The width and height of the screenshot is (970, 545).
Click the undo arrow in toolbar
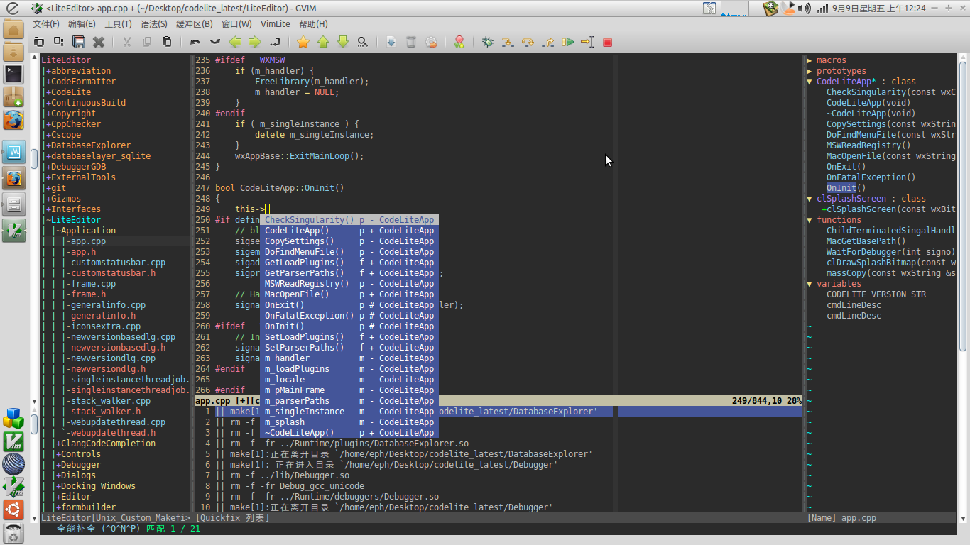point(195,42)
